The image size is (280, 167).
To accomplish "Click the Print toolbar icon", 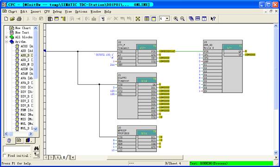I will coord(19,19).
